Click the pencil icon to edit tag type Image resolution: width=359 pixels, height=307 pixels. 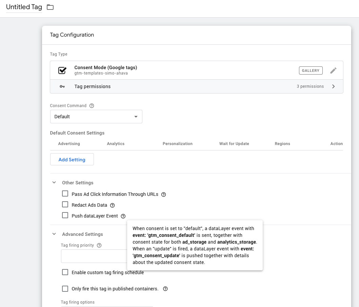point(333,70)
